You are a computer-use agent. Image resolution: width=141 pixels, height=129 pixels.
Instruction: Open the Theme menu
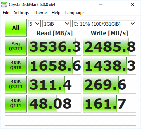[x=40, y=13]
